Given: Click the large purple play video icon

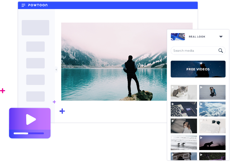Looking at the screenshot, I should tap(31, 120).
